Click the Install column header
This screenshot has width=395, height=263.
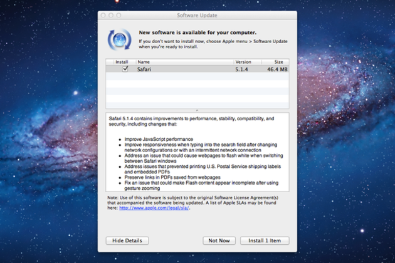coord(121,62)
